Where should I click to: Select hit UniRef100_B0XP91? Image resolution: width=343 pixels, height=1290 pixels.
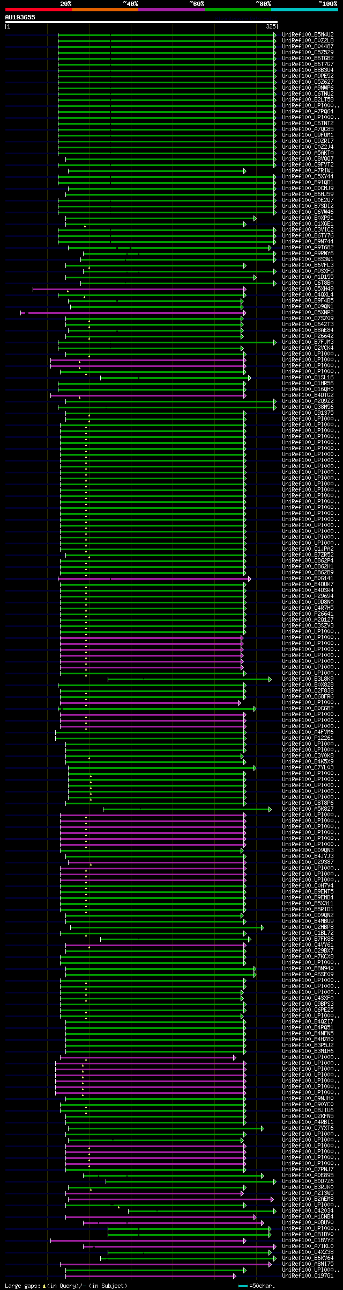(x=308, y=218)
